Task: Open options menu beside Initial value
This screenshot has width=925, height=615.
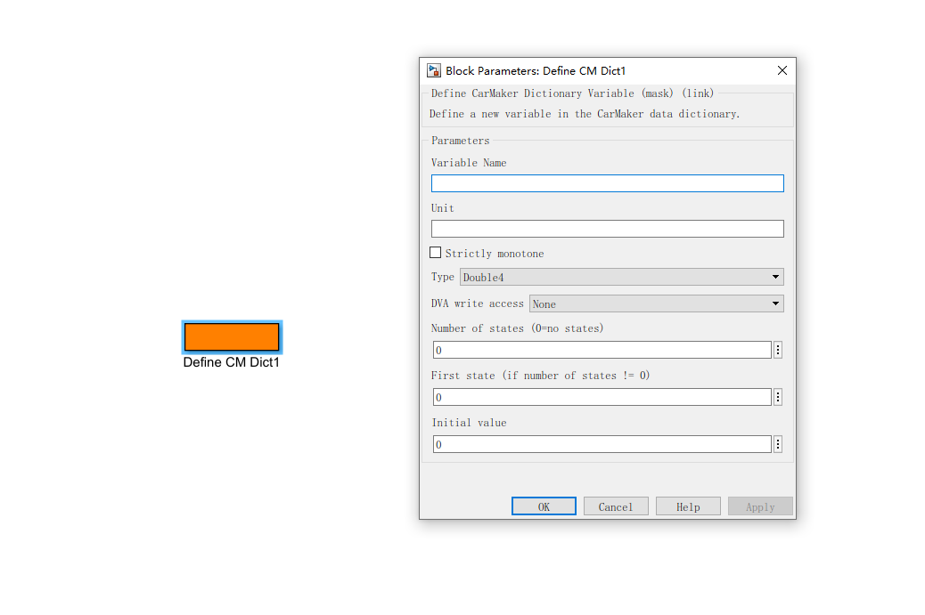Action: [778, 444]
